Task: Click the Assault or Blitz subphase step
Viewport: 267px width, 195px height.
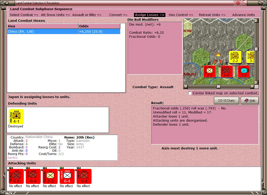Action: click(x=87, y=15)
